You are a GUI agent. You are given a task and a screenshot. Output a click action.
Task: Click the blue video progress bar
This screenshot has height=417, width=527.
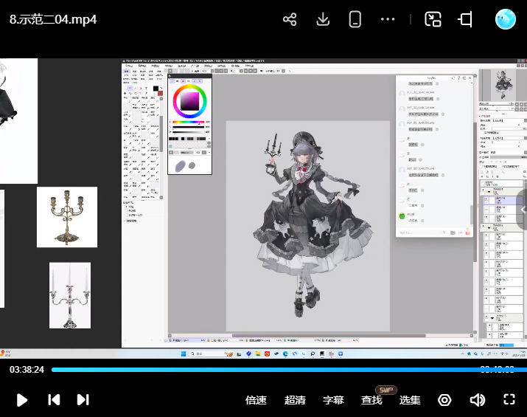tap(265, 370)
